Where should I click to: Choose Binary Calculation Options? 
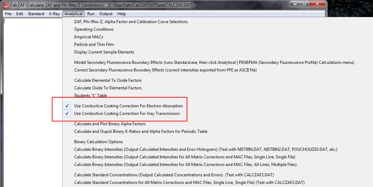[x=98, y=142]
